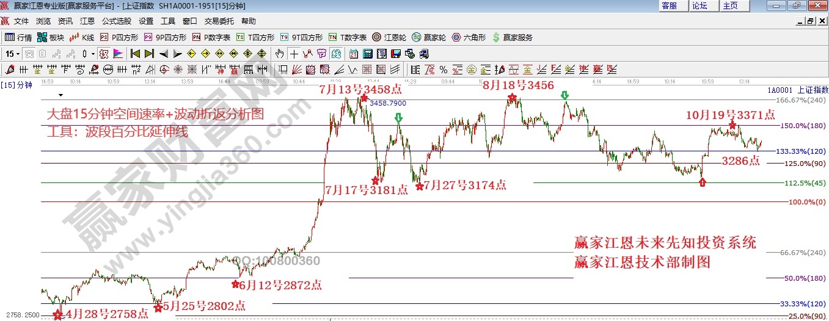Open the 公式选股 menu
This screenshot has width=829, height=321.
pos(116,21)
